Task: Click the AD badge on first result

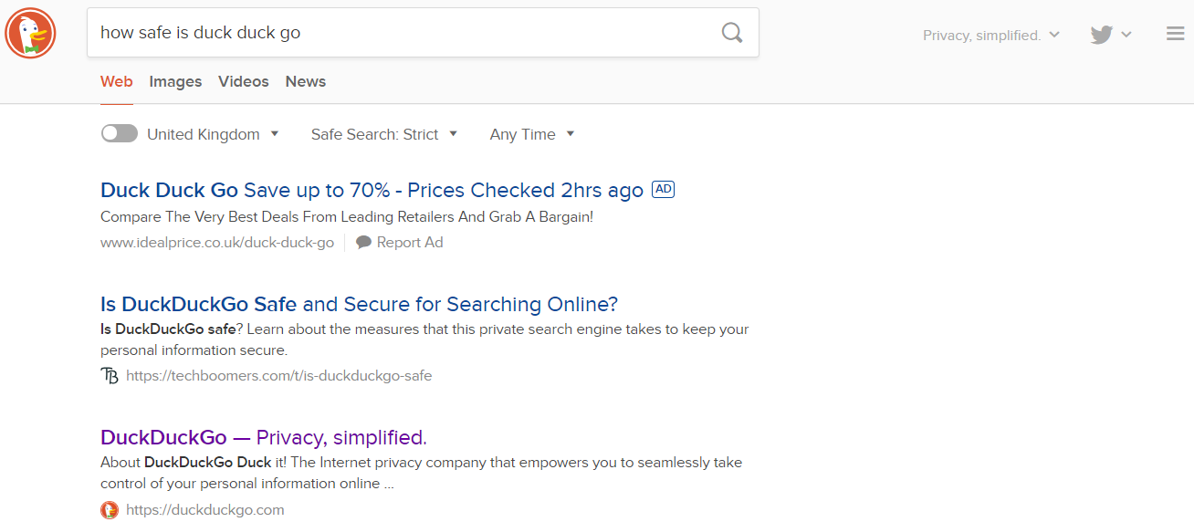Action: pyautogui.click(x=663, y=190)
